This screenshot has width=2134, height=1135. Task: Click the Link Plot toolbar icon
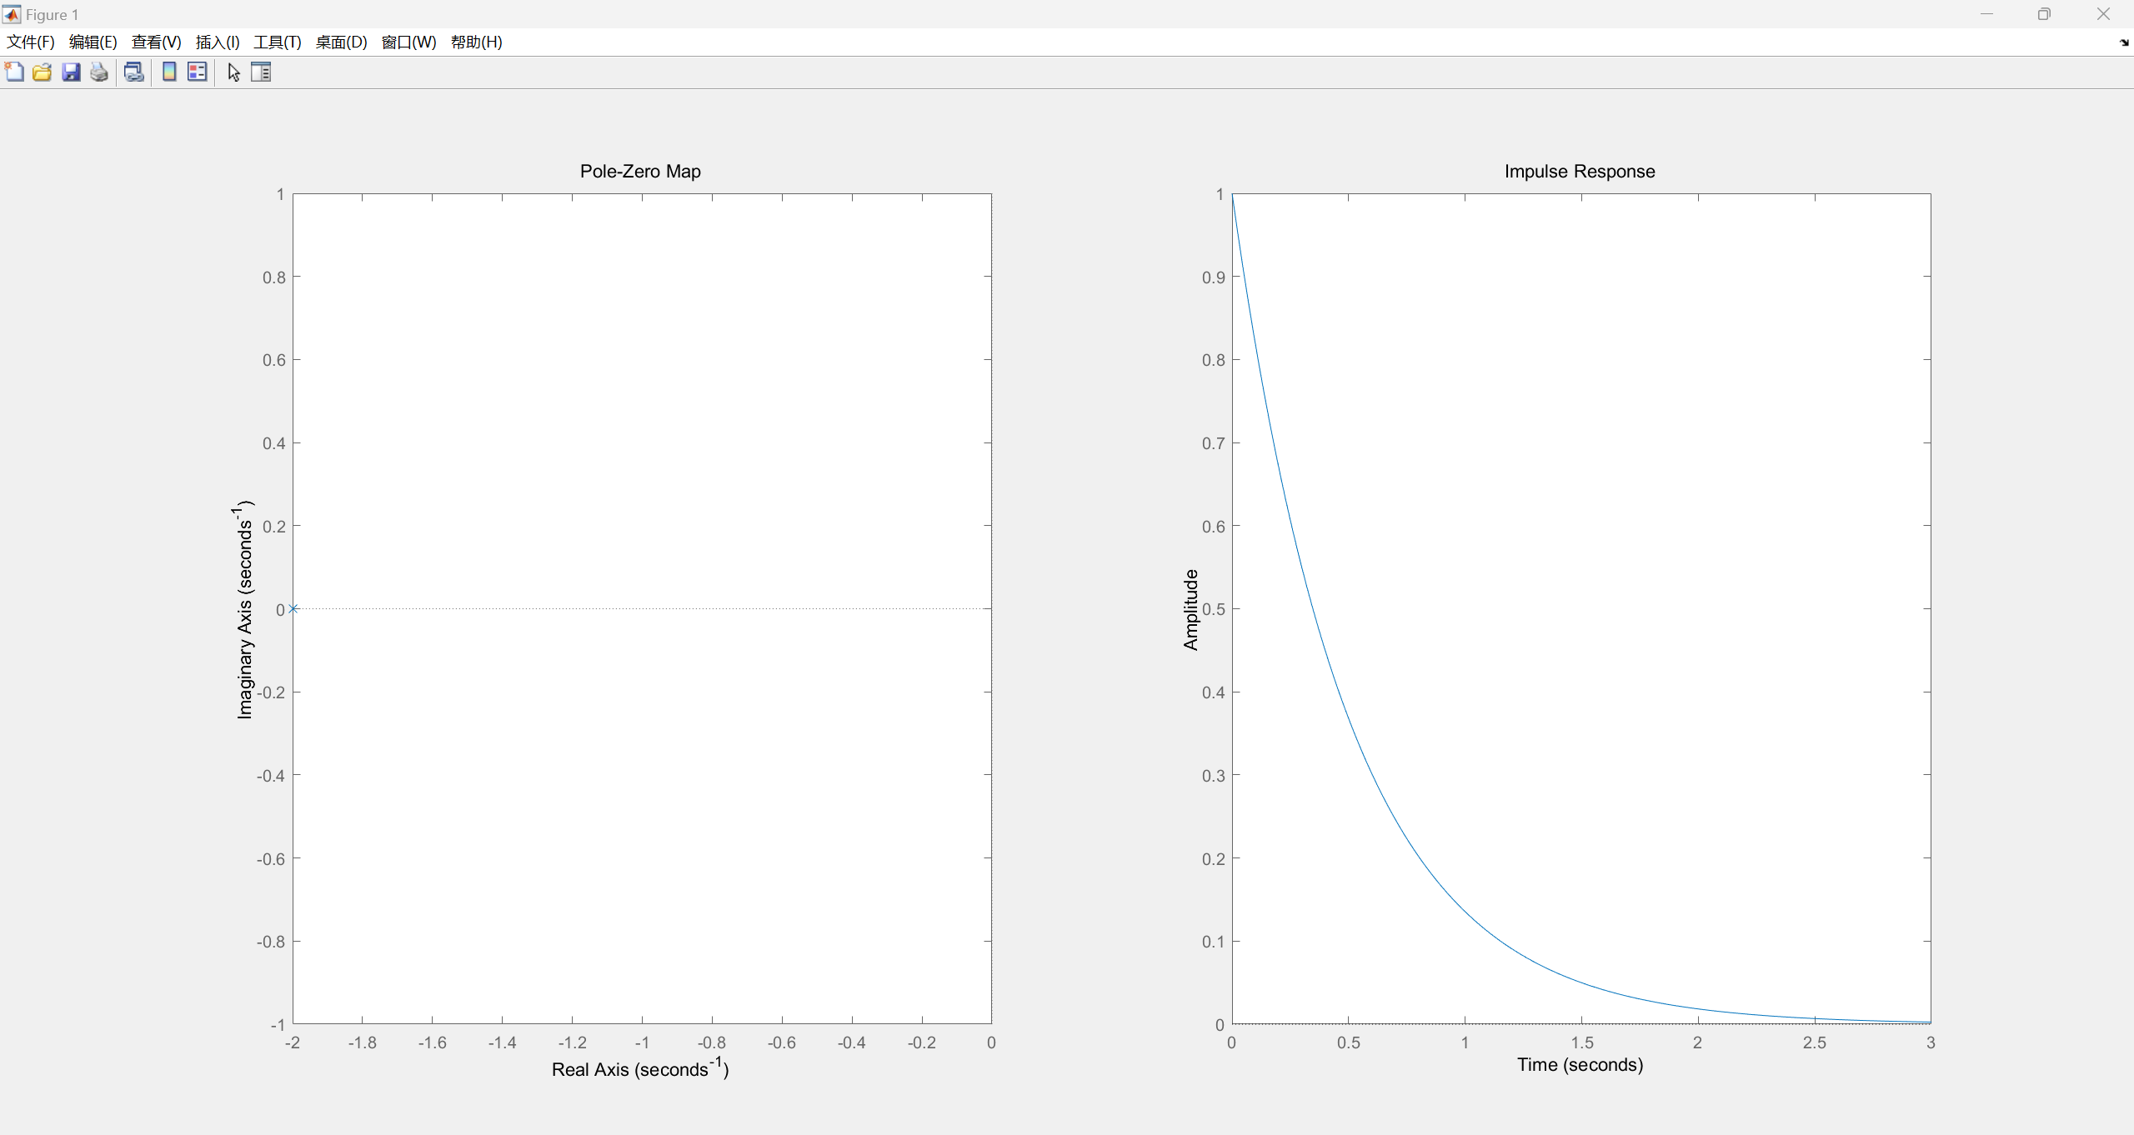[133, 72]
